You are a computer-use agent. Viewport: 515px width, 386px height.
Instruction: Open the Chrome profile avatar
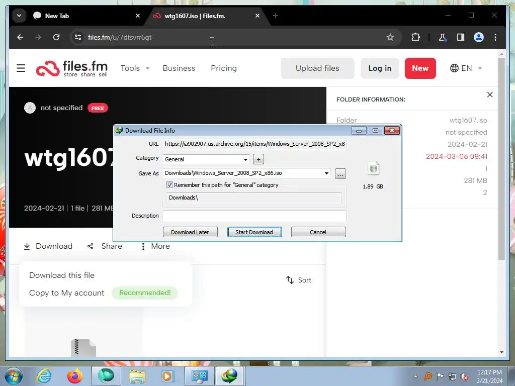[x=479, y=37]
